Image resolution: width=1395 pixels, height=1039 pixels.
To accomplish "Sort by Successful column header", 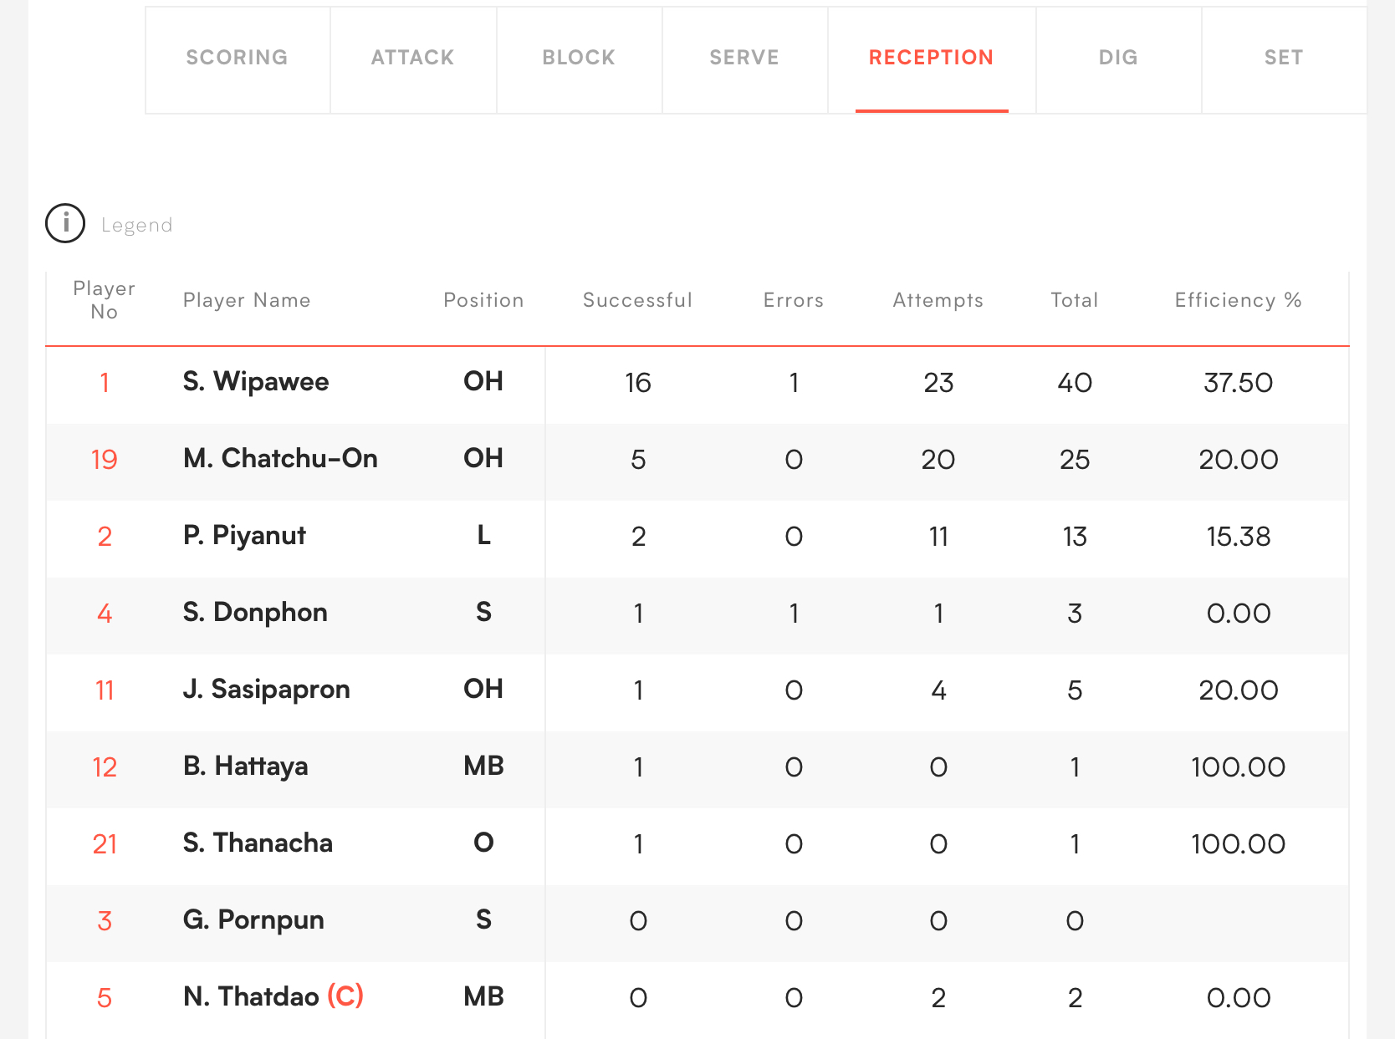I will [x=637, y=300].
